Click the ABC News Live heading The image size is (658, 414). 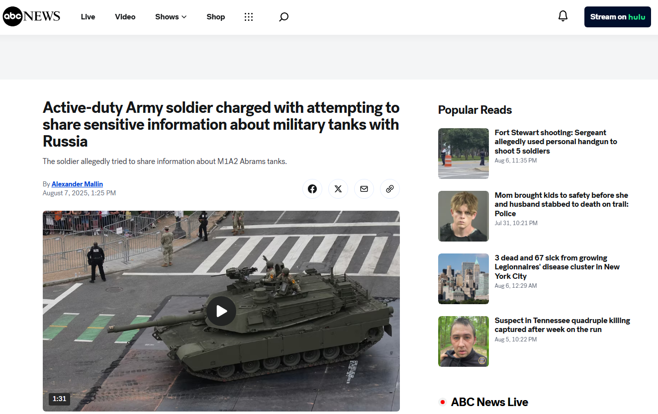tap(489, 402)
